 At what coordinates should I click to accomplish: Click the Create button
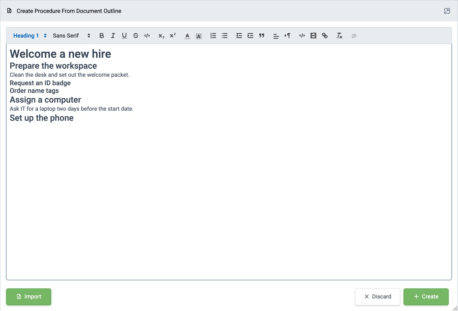click(x=426, y=297)
